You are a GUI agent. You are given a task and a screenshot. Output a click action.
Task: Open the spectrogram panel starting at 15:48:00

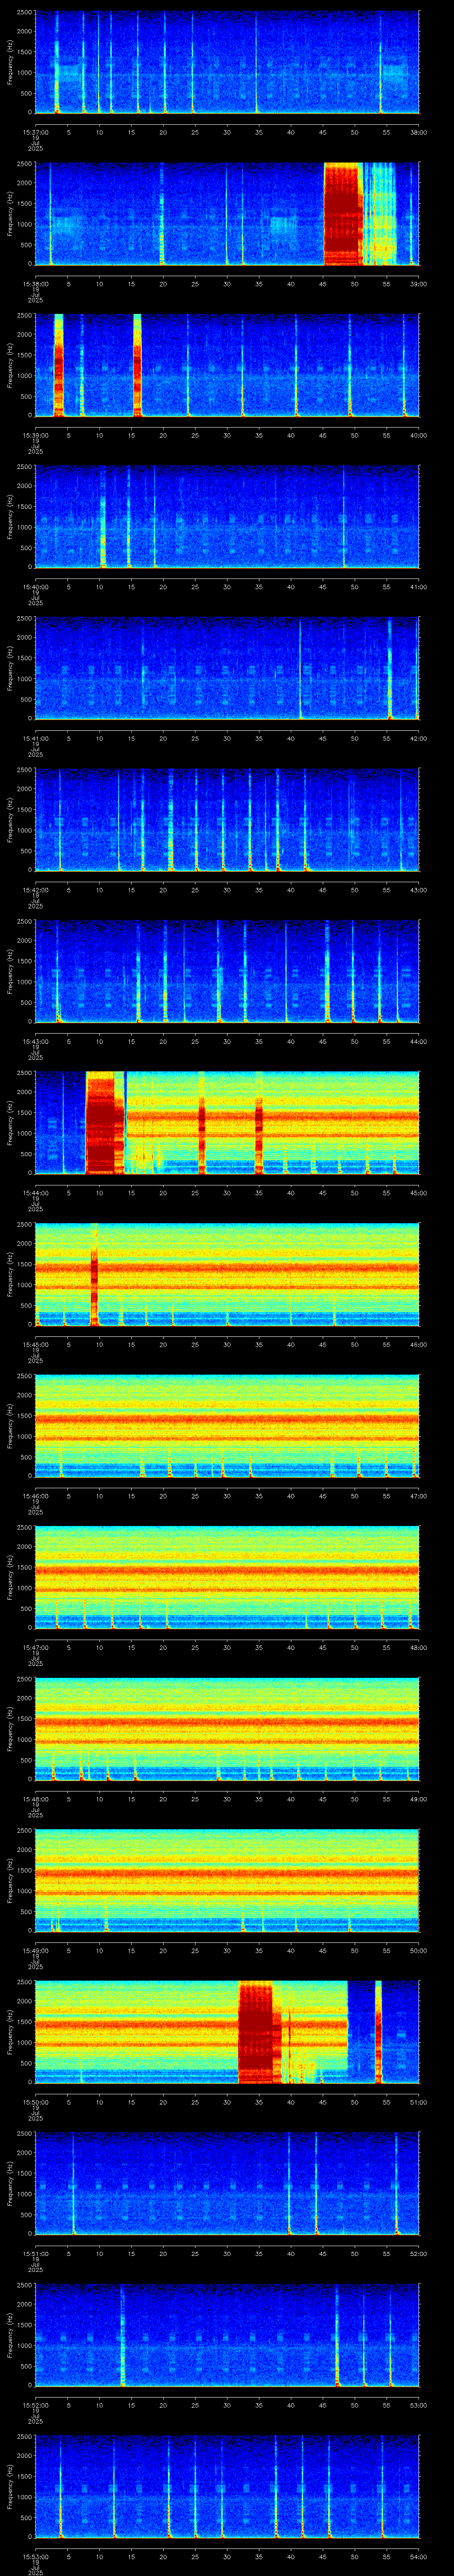(x=227, y=1729)
